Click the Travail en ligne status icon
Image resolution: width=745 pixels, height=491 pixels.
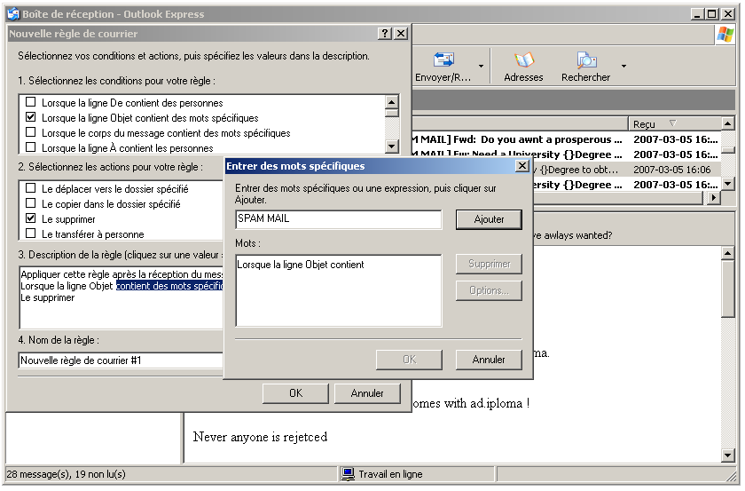pyautogui.click(x=349, y=474)
